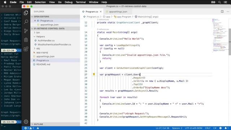Click the Main(string[] args) breadcrumb
The height and width of the screenshot is (130, 231).
pos(147,17)
